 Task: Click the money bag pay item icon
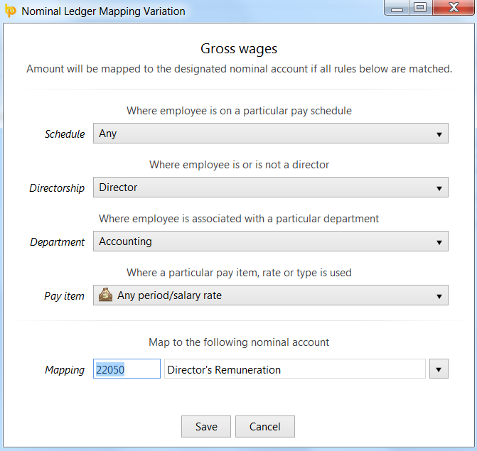pos(105,295)
